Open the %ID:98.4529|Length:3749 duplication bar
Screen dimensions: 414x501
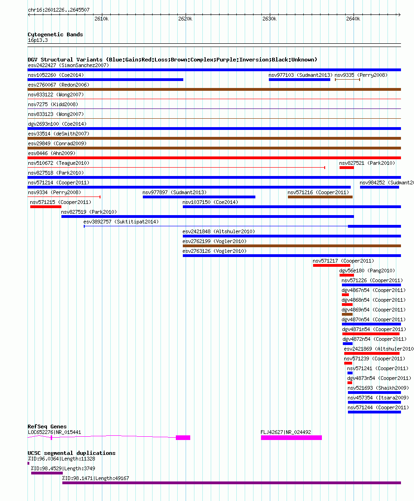click(x=47, y=473)
